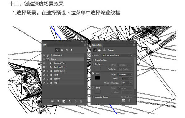This screenshot has width=185, height=118.
Task: Select the 3D panel tab
Action: (45, 45)
